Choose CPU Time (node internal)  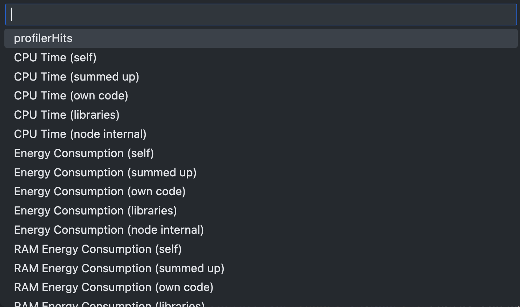click(x=80, y=134)
